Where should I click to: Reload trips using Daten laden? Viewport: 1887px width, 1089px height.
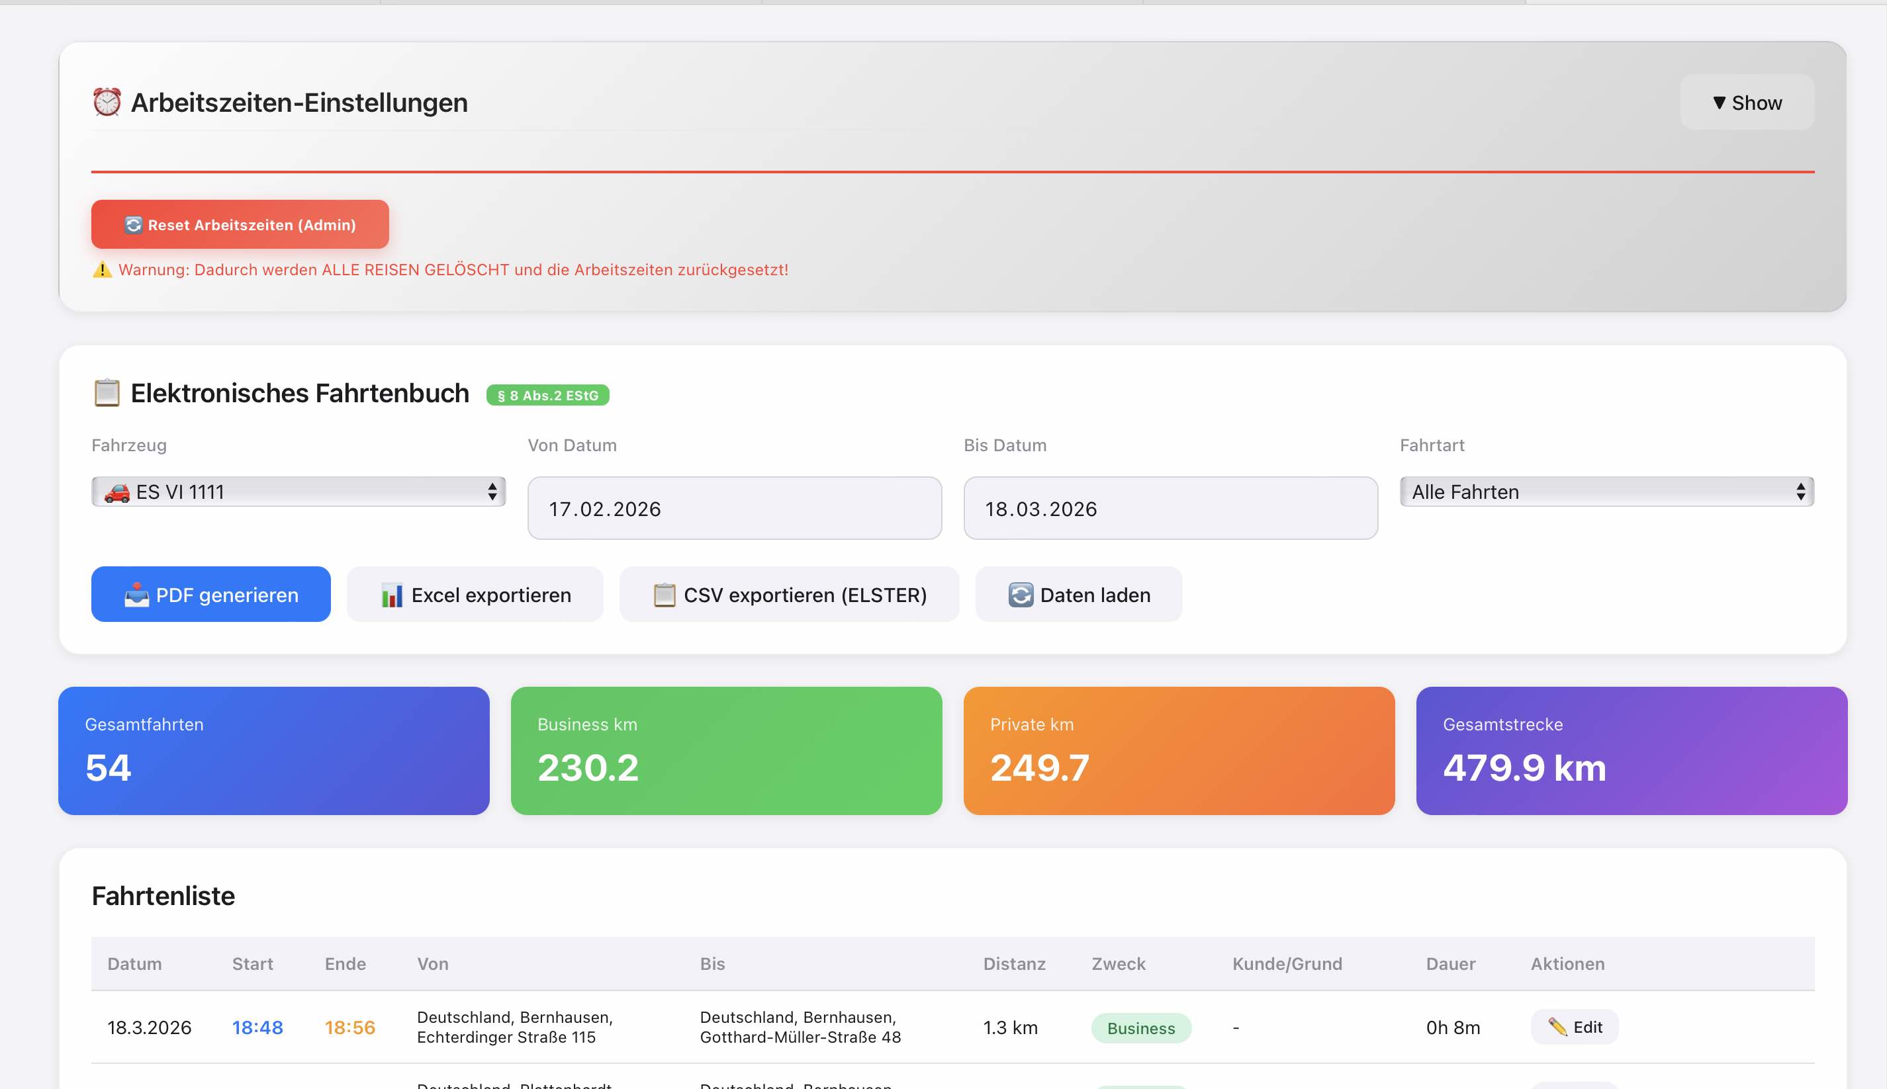(1079, 595)
